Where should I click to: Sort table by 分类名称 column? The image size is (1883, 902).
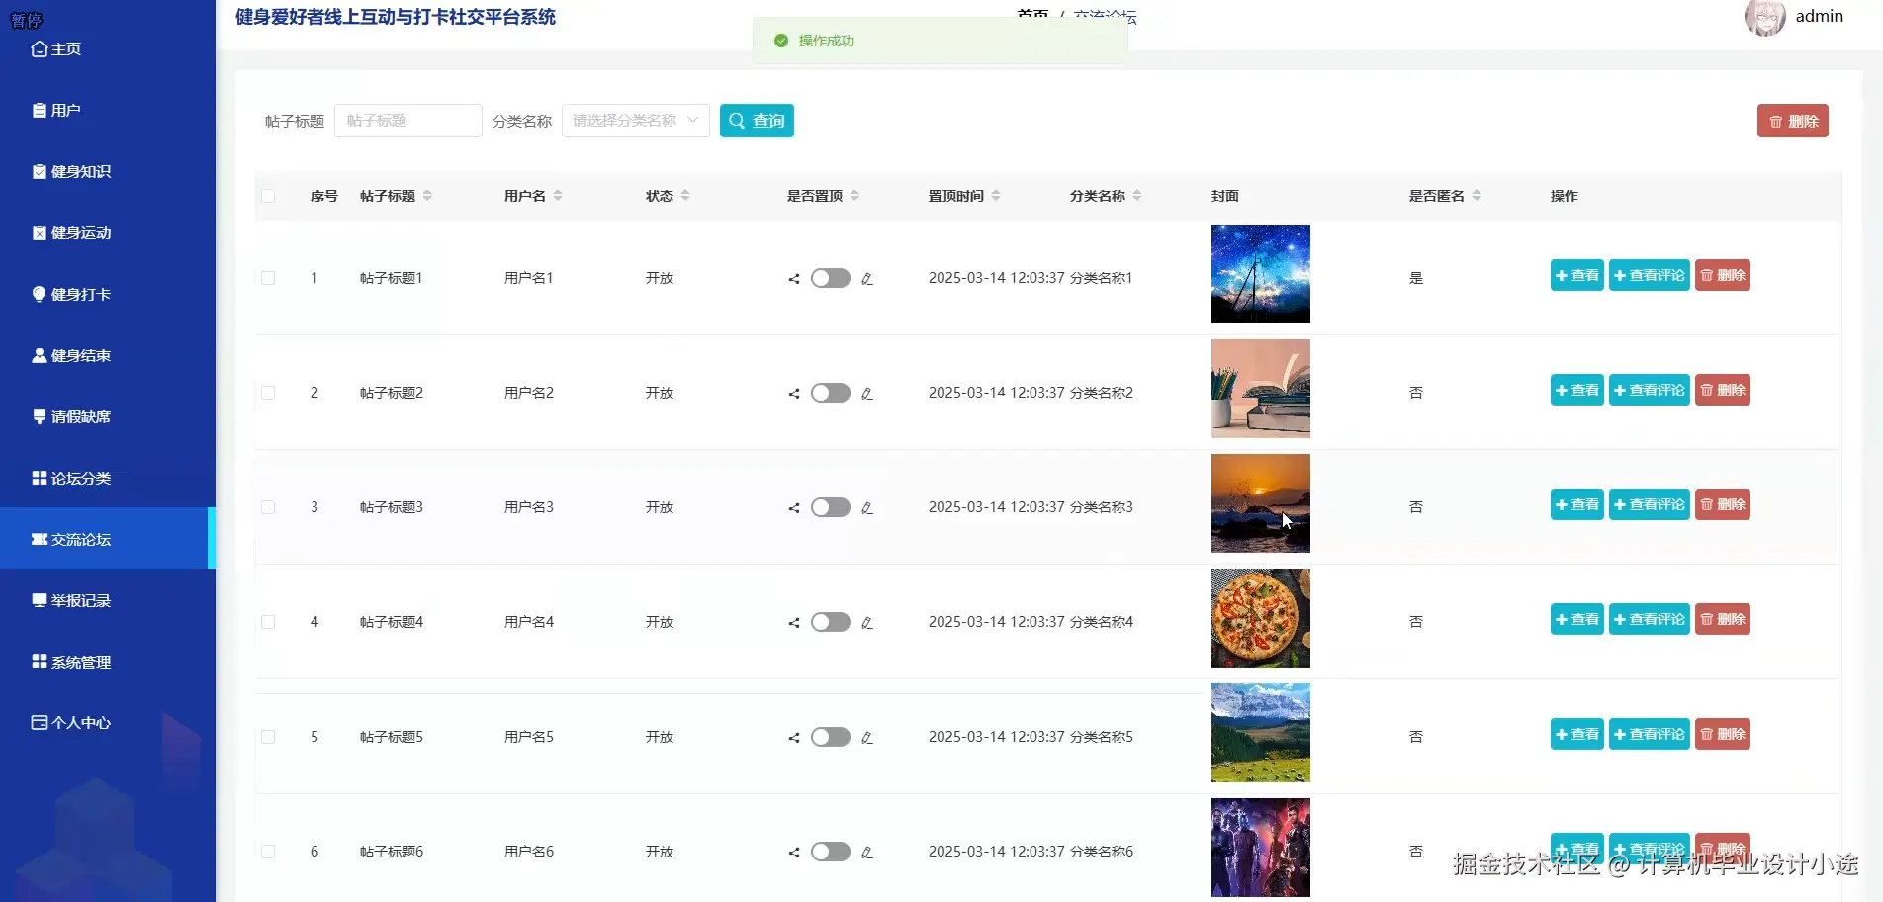point(1137,196)
